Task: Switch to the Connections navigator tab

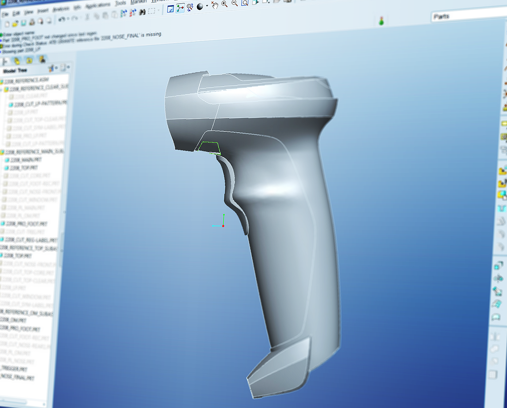Action: click(42, 59)
